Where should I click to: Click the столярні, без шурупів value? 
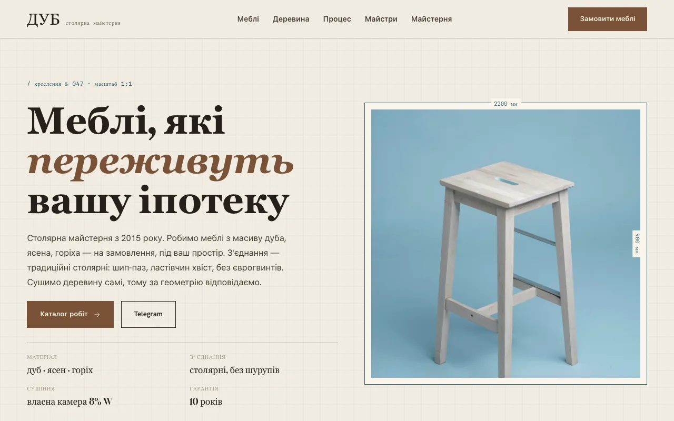click(x=234, y=370)
